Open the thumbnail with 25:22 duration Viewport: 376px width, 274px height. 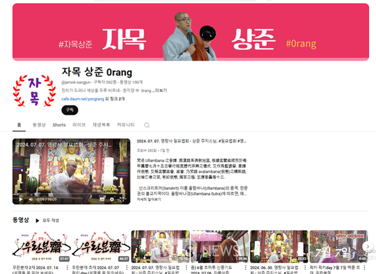coord(279,246)
